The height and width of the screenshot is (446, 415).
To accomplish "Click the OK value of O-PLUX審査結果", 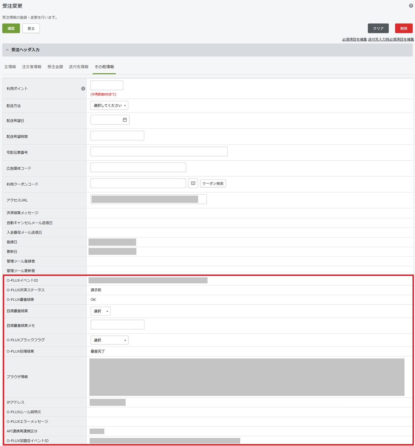I will (93, 299).
